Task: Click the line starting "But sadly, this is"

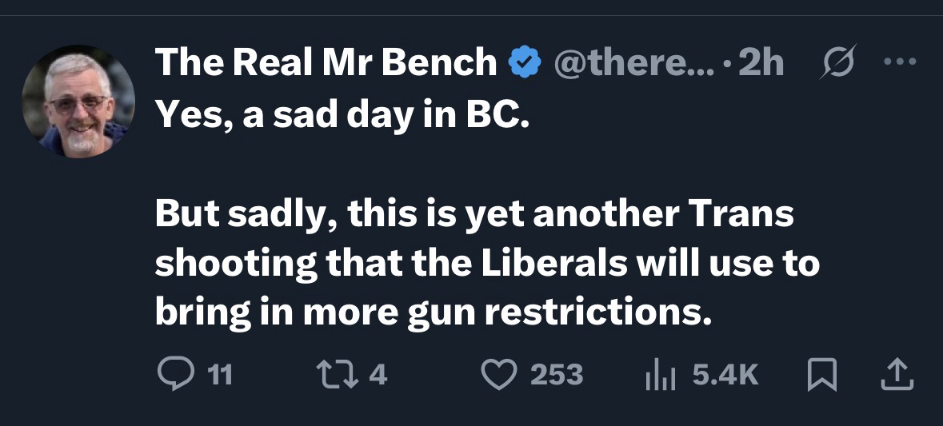Action: pyautogui.click(x=473, y=217)
